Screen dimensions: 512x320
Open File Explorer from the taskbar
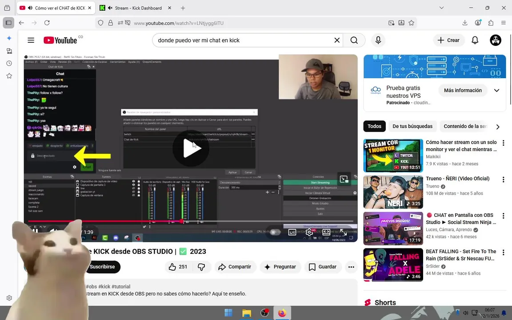click(247, 313)
